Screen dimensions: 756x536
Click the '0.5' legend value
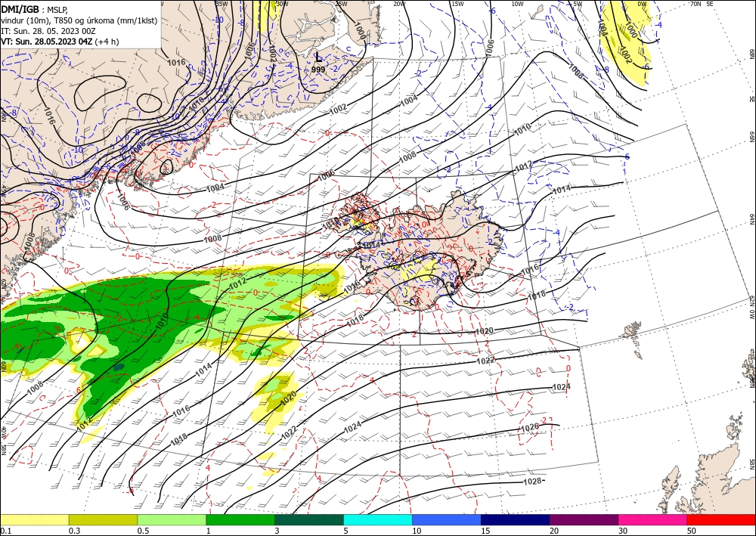pyautogui.click(x=143, y=531)
